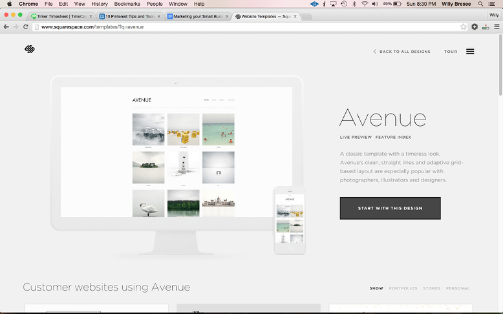Filter customer sites by Portfolios
Screen dimensions: 503x314
tap(403, 288)
